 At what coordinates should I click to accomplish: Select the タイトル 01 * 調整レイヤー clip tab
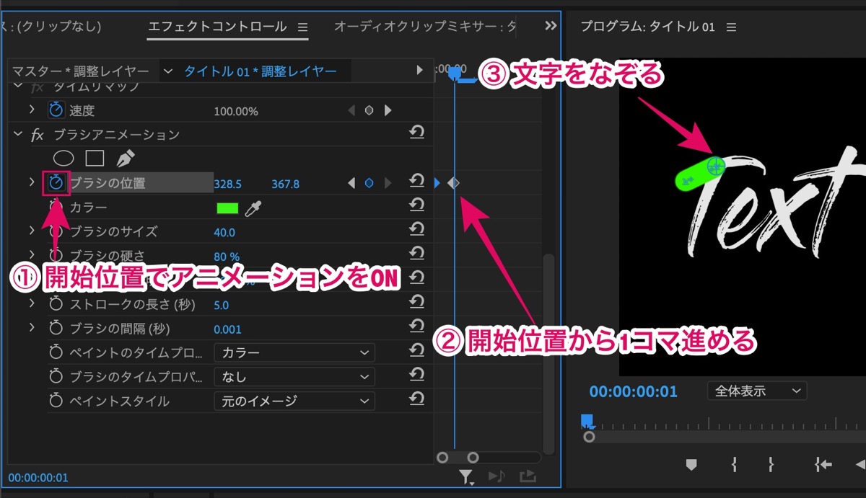point(261,71)
